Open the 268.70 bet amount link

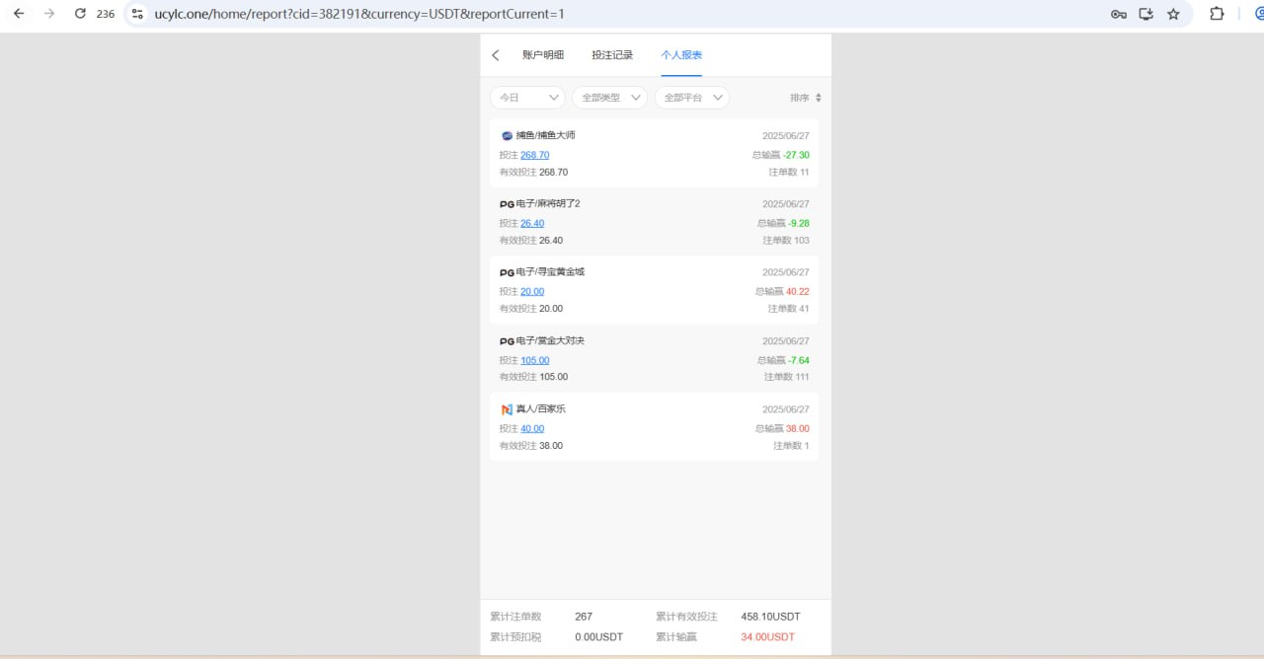pyautogui.click(x=534, y=155)
